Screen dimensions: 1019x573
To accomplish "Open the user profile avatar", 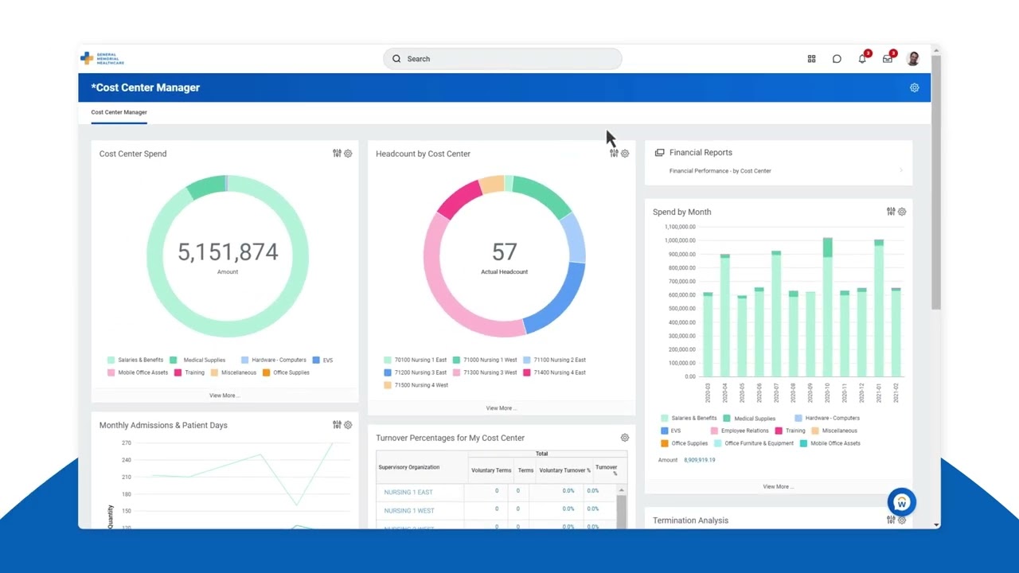I will coord(913,59).
